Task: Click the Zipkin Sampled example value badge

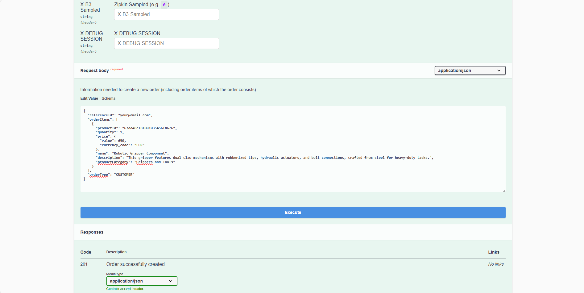Action: tap(164, 5)
